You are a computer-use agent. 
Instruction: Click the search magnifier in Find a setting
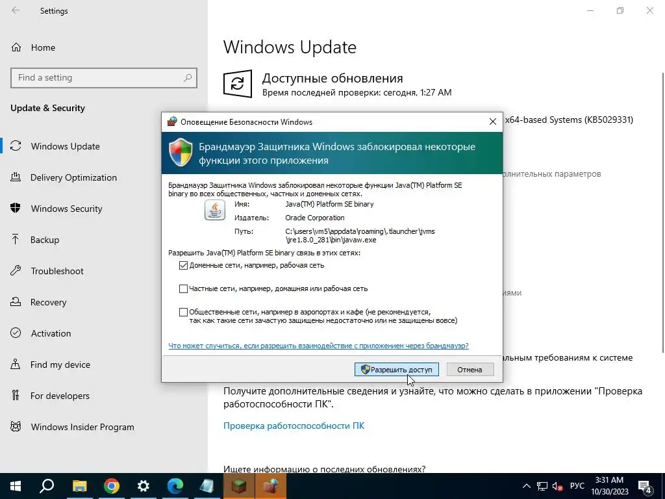[x=188, y=78]
